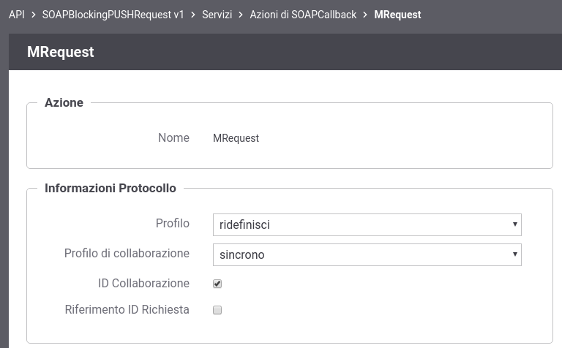The height and width of the screenshot is (348, 562).
Task: Click the bold MRequest breadcrumb item
Action: click(397, 15)
